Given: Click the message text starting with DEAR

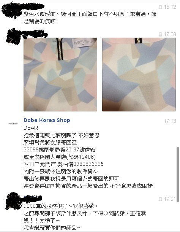Looking at the screenshot, I should pos(88,157).
